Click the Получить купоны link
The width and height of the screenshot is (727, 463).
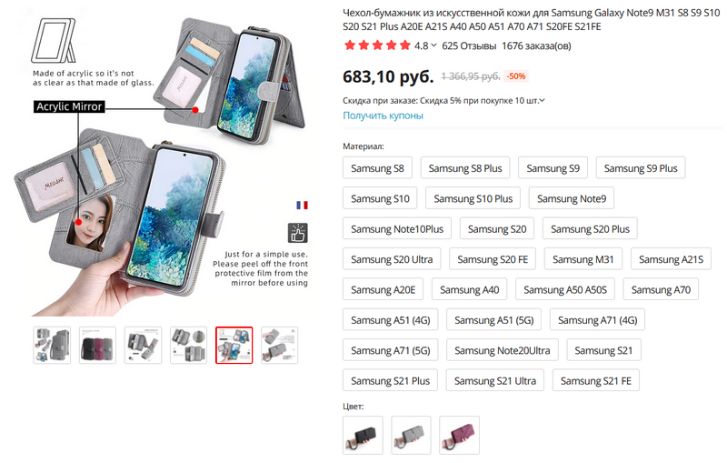point(383,116)
